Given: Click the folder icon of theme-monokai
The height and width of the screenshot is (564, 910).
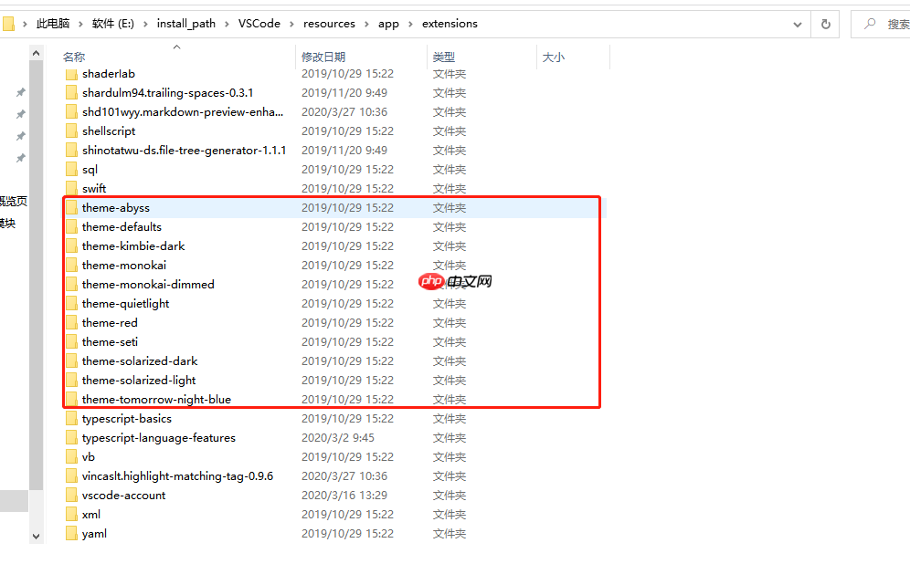Looking at the screenshot, I should pyautogui.click(x=71, y=265).
